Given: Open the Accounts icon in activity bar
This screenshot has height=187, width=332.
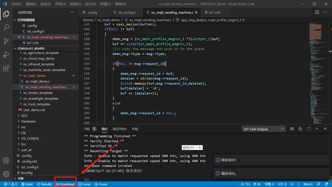Looking at the screenshot, I should (6, 161).
